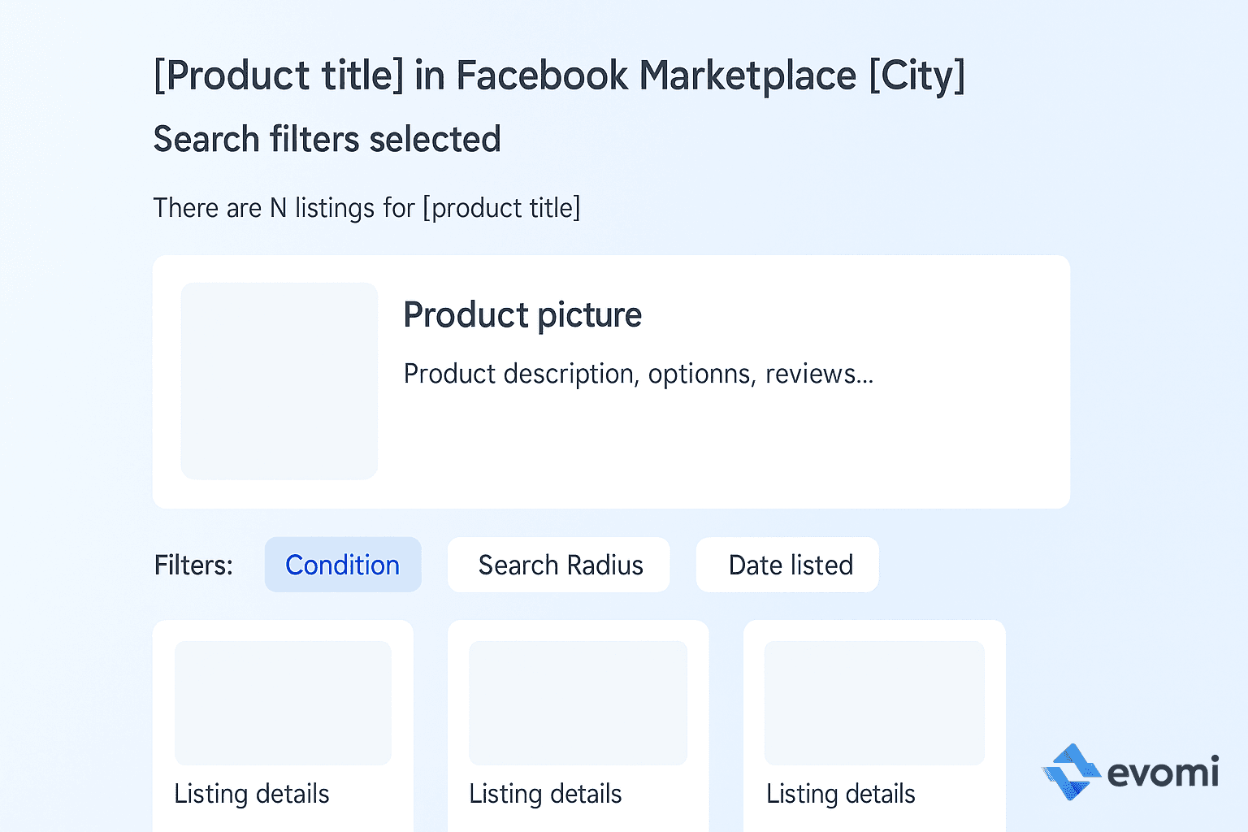This screenshot has height=832, width=1248.
Task: Click the evomi brand name text
Action: click(1163, 772)
